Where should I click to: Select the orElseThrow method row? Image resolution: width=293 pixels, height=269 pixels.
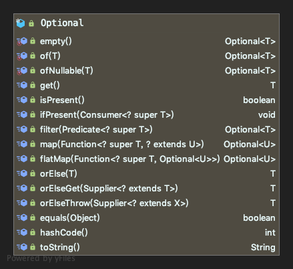146,203
